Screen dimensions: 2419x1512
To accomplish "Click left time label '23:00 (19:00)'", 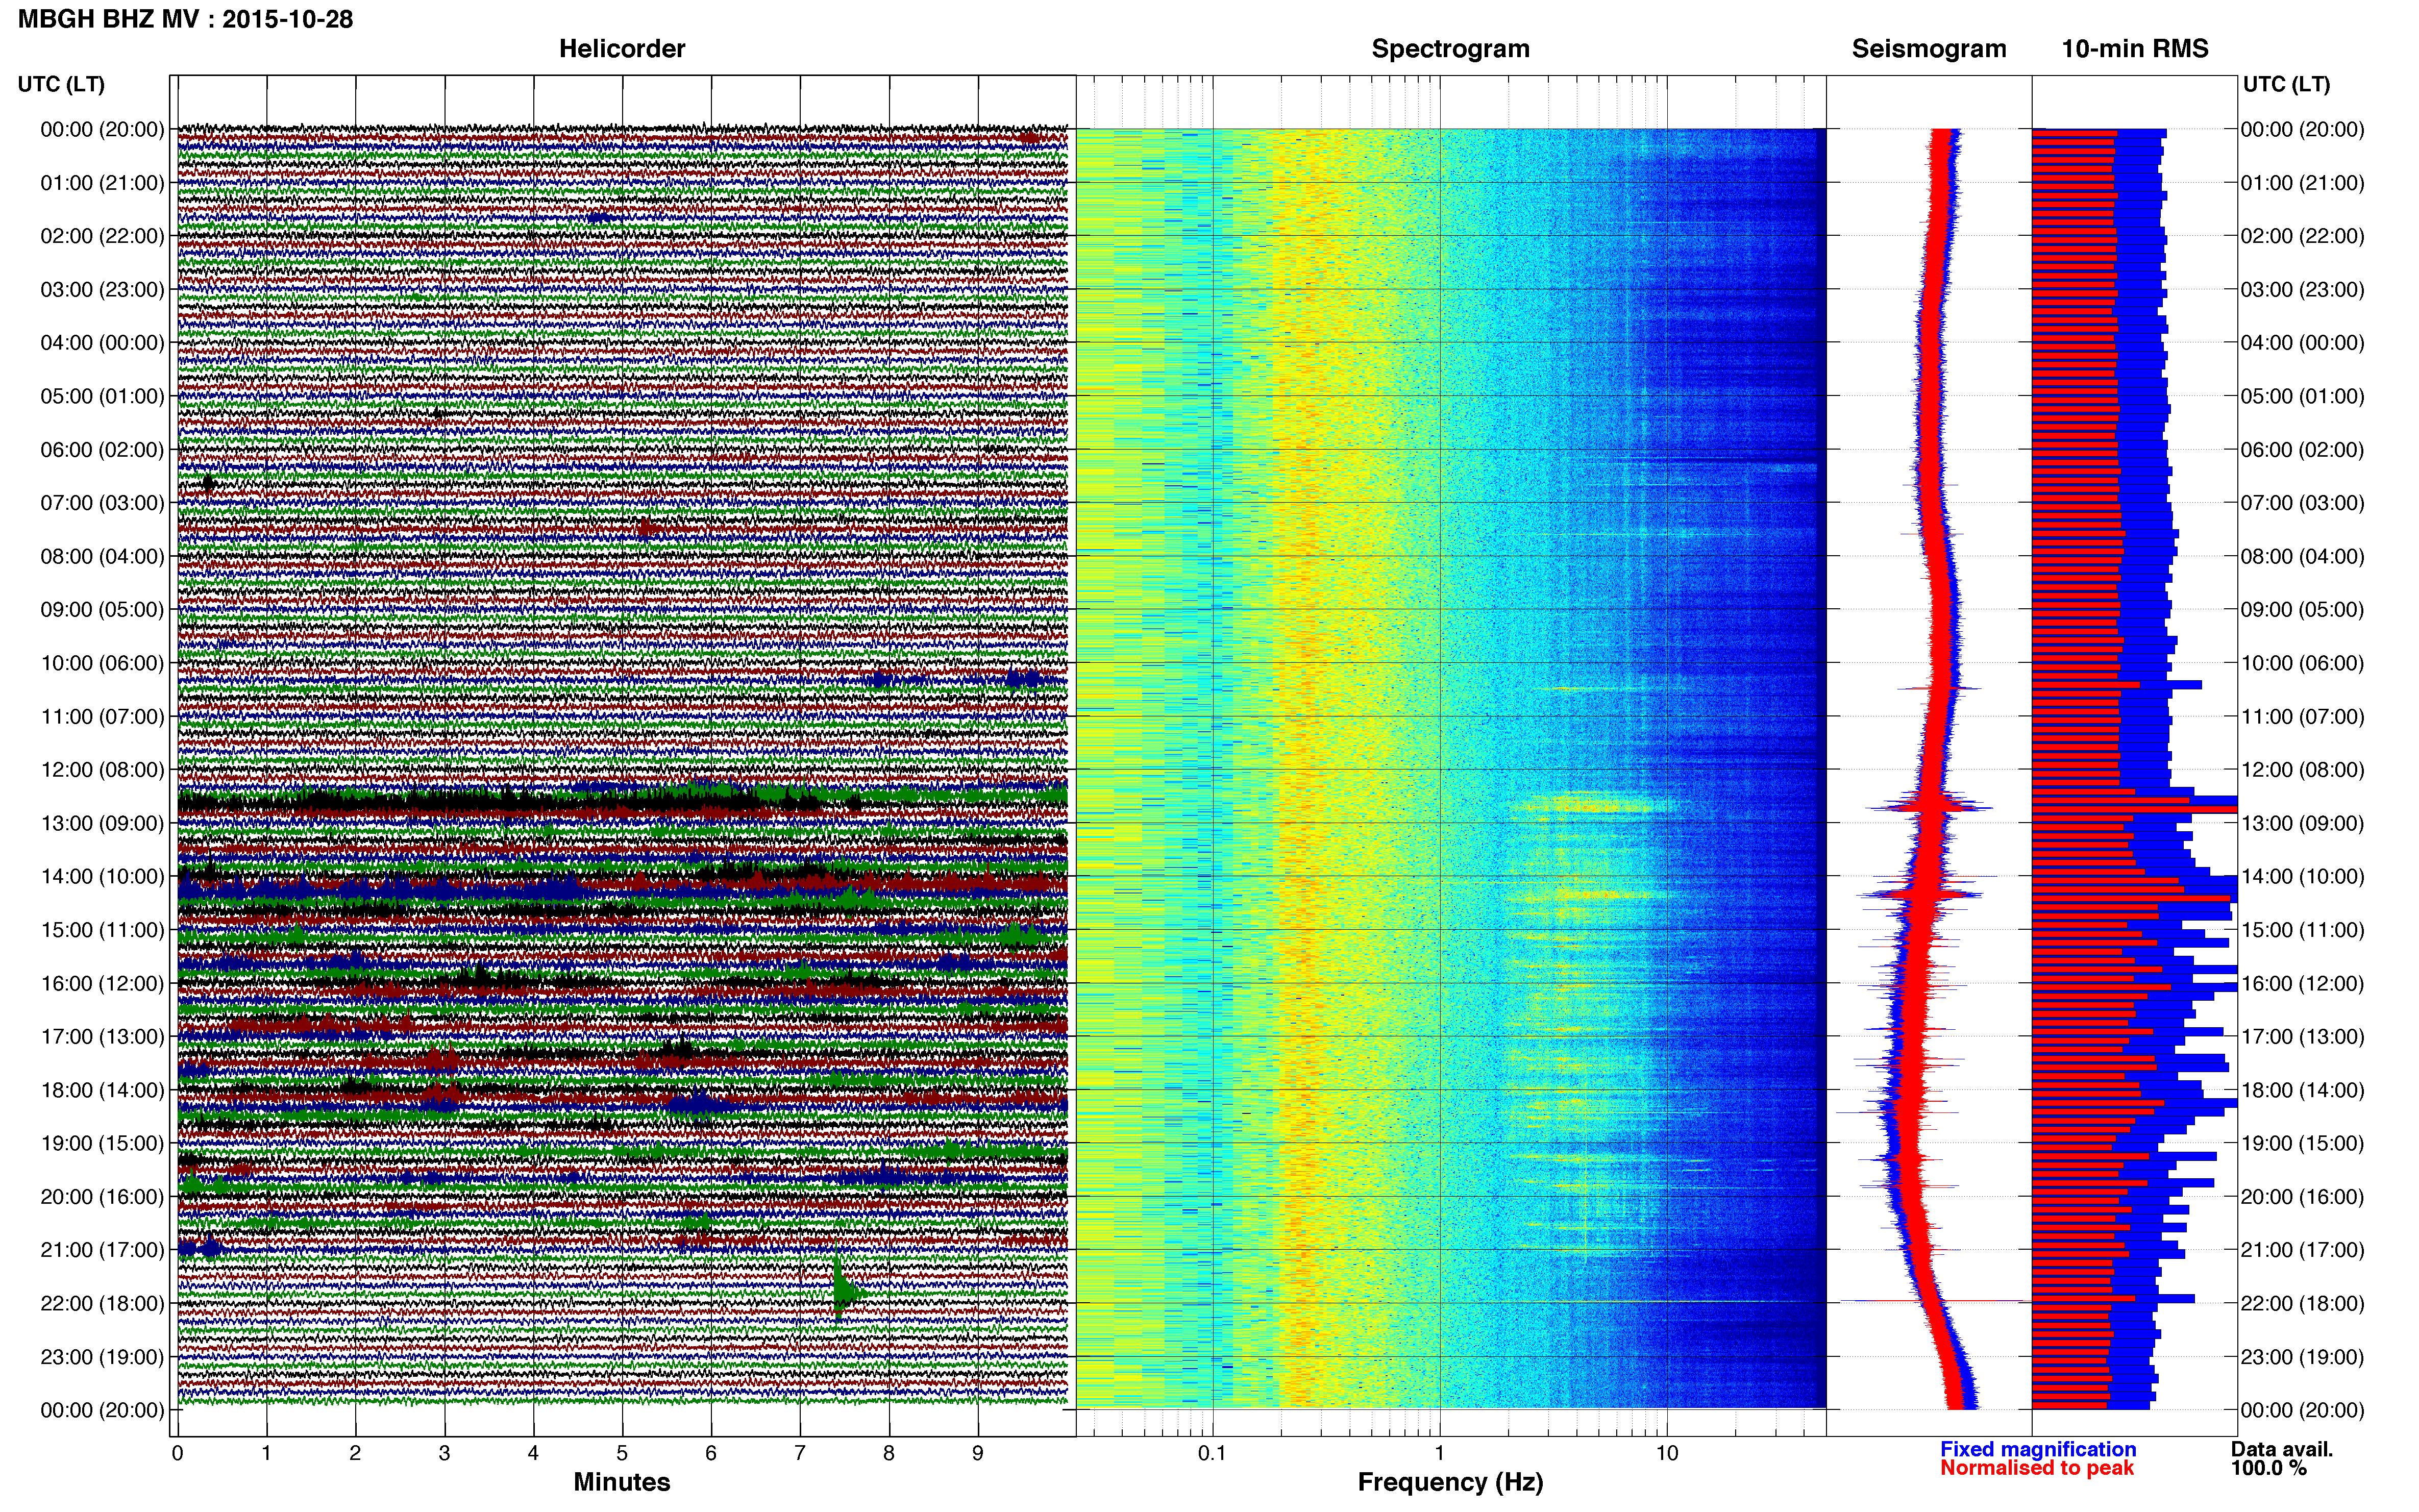I will (x=102, y=1357).
